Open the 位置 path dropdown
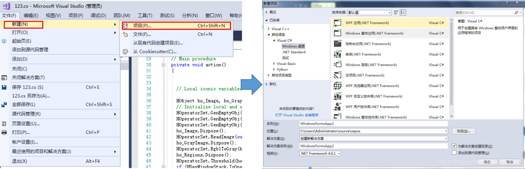Viewport: 525px width, 169px height. click(x=446, y=131)
